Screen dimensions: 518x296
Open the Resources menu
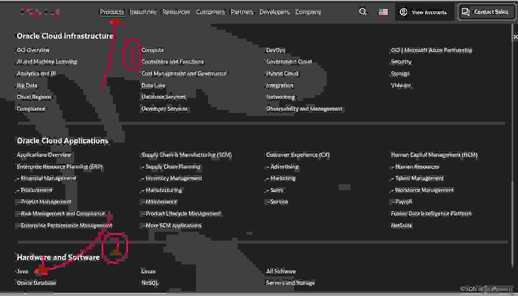point(176,12)
